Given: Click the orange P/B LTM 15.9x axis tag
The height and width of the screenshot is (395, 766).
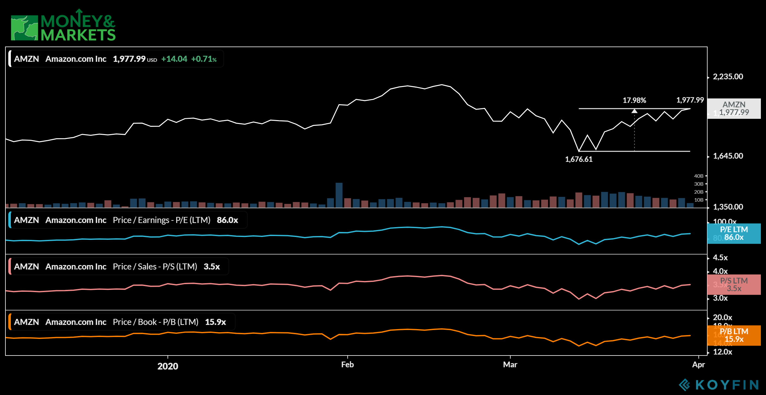Looking at the screenshot, I should (734, 335).
